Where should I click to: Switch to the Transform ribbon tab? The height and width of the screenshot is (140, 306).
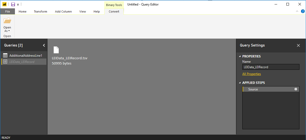[40, 11]
